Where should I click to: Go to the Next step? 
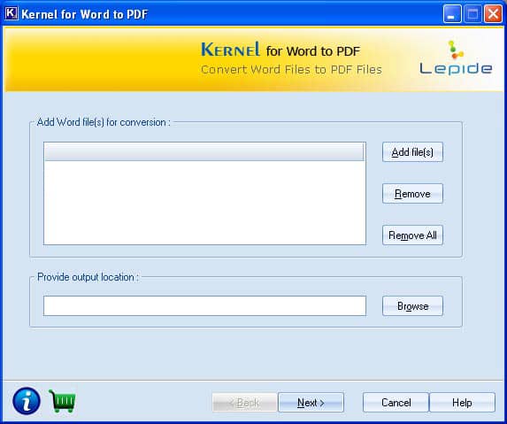311,403
